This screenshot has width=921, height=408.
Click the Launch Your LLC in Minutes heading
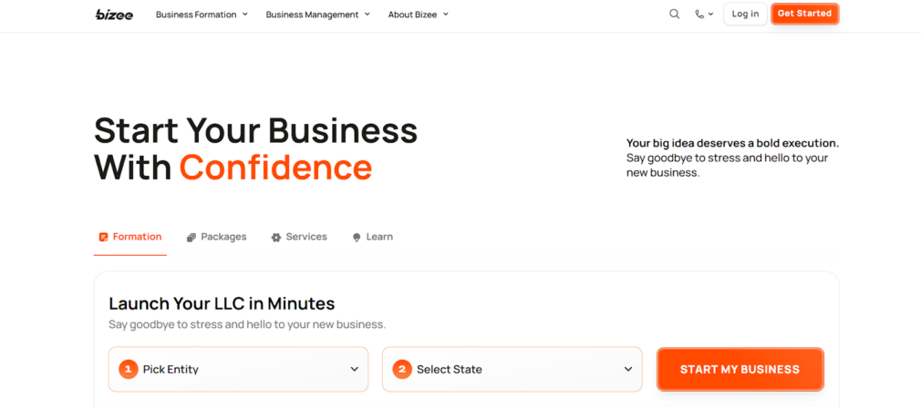222,303
